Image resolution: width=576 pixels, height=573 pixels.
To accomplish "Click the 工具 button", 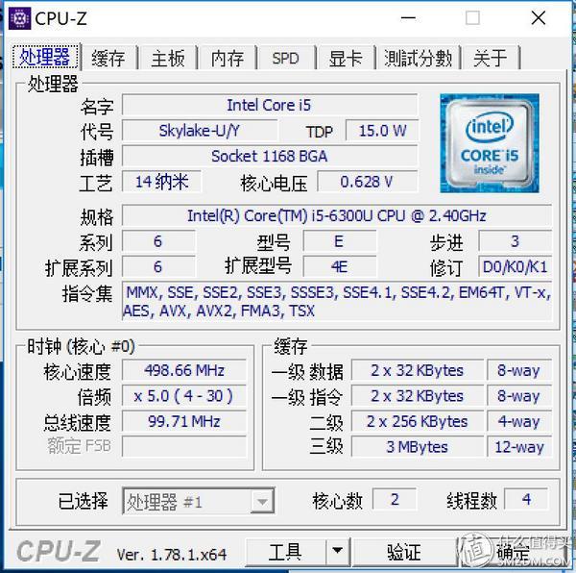I will point(285,551).
